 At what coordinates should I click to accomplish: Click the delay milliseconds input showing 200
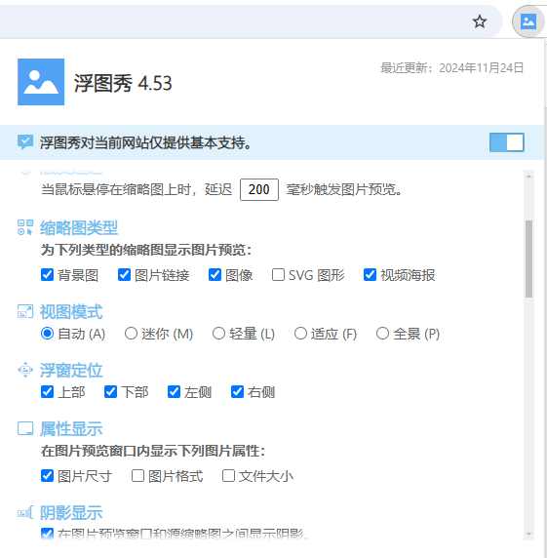(x=259, y=189)
